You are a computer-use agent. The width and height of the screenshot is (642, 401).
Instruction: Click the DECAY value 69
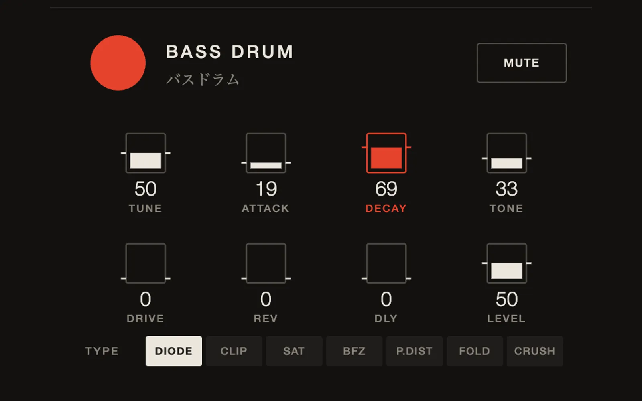[x=386, y=189]
